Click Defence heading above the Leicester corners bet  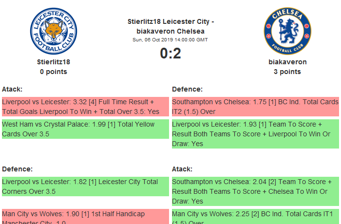18,169
